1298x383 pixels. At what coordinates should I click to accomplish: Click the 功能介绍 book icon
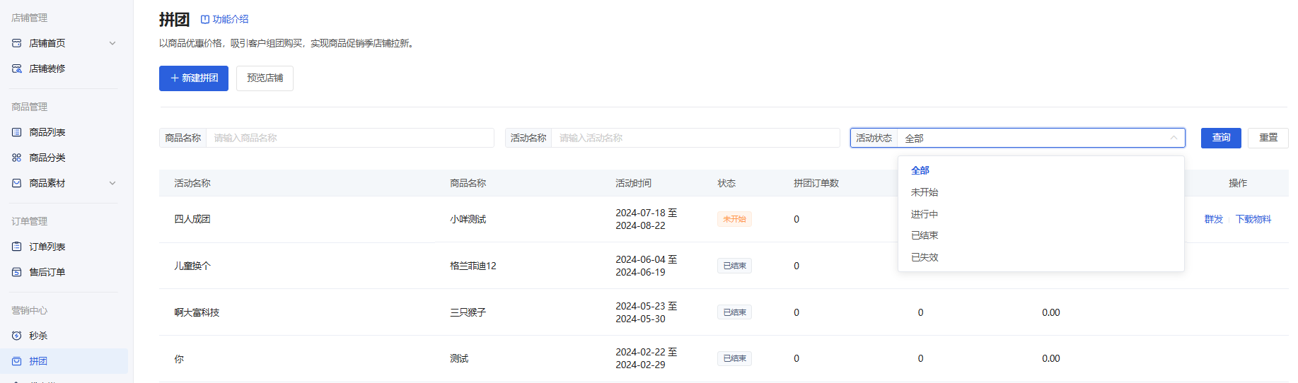tap(205, 19)
